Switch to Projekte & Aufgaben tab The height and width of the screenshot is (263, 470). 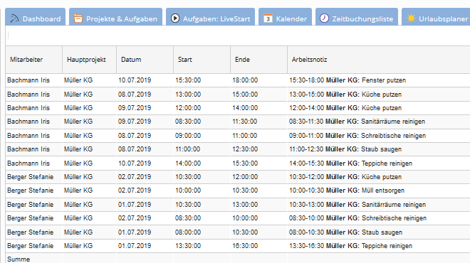[115, 17]
